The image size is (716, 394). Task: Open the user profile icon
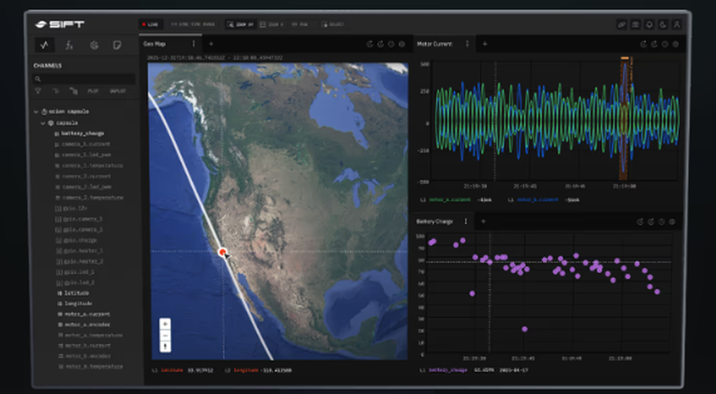pos(677,24)
